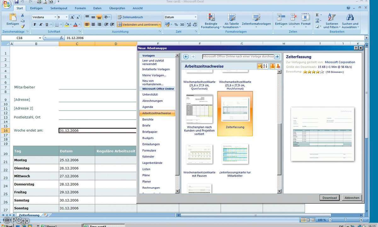Viewport: 378px width, 227px height.
Task: Toggle underline formatting U button
Action: point(47,25)
